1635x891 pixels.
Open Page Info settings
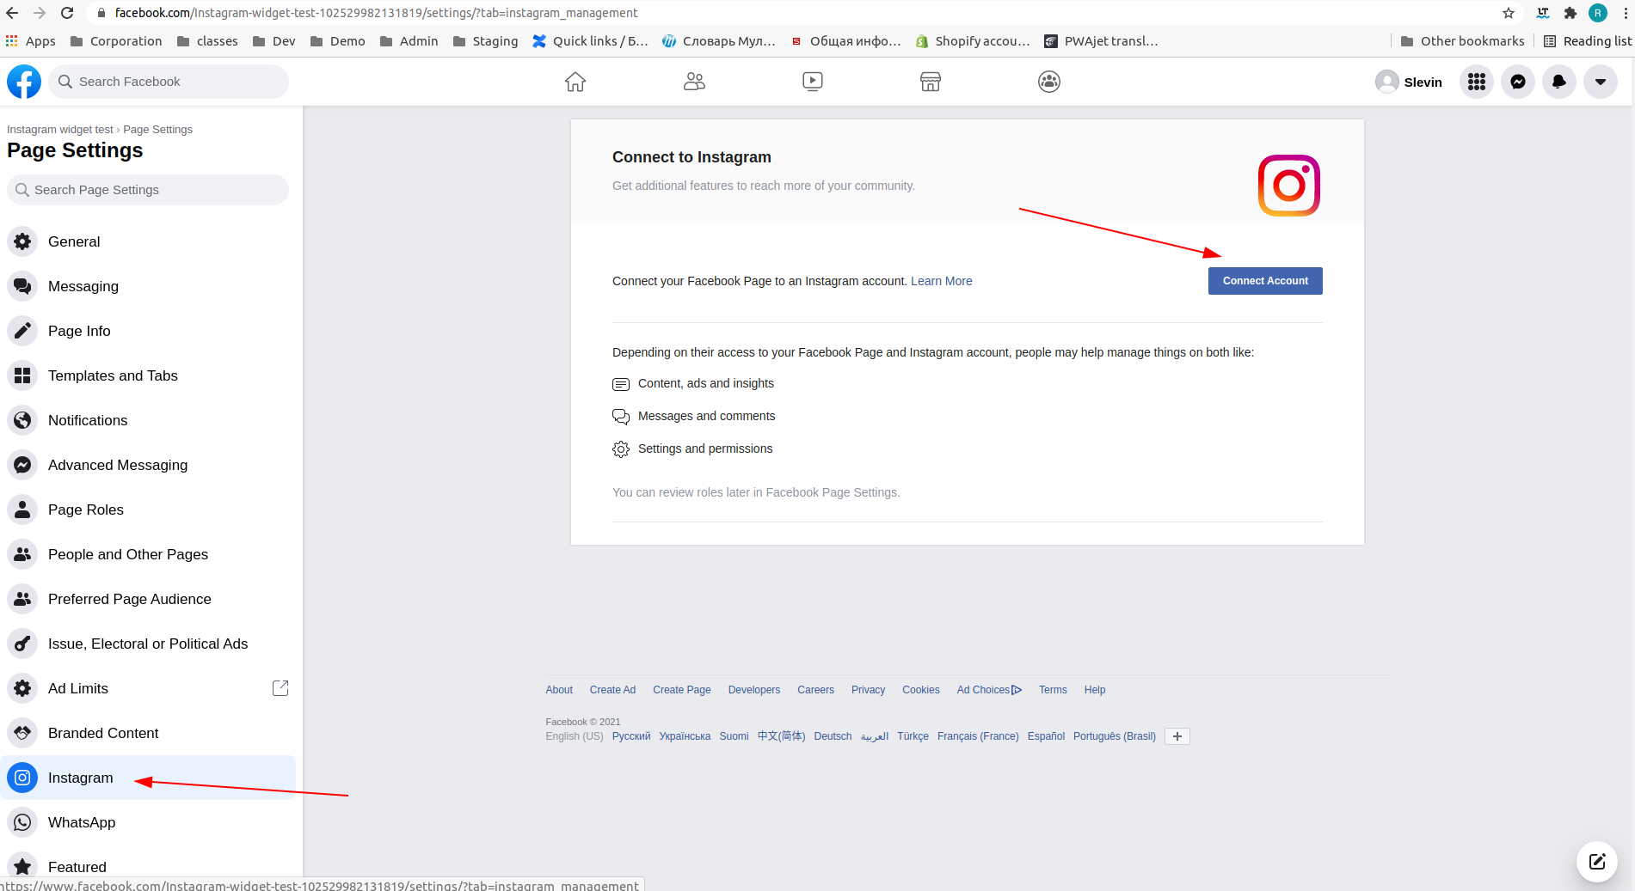[x=148, y=331]
